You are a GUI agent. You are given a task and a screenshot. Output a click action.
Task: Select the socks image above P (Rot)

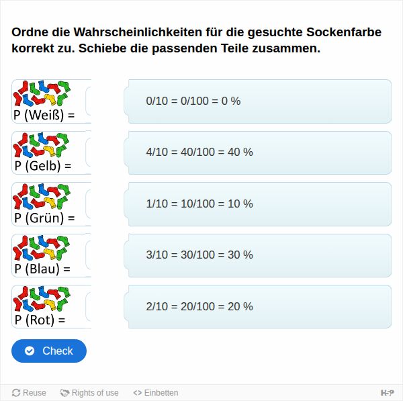pos(42,299)
